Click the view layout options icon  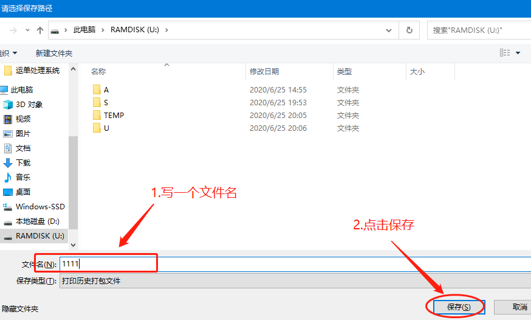505,53
